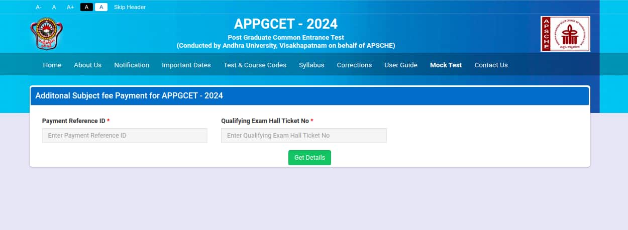This screenshot has height=230, width=628.
Task: Switch to the black contrast theme swatch
Action: [86, 7]
